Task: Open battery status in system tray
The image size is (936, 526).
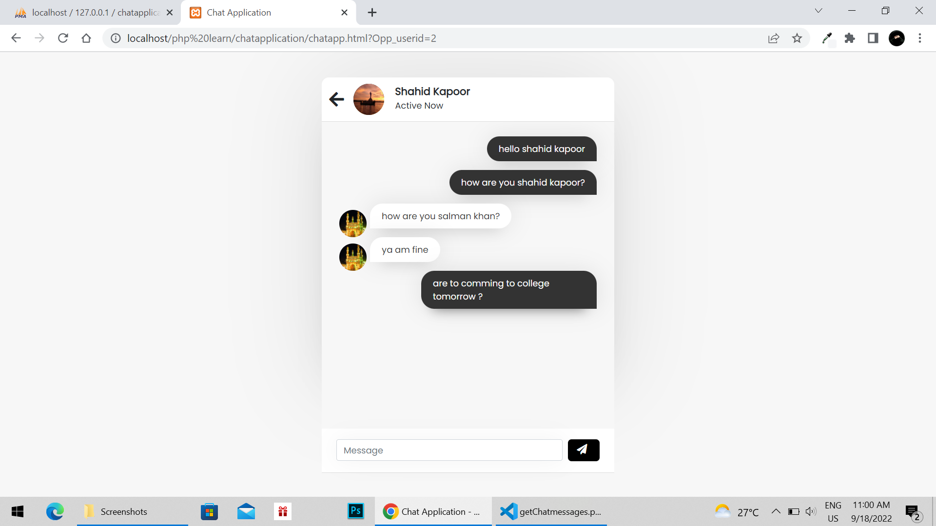Action: [x=794, y=511]
